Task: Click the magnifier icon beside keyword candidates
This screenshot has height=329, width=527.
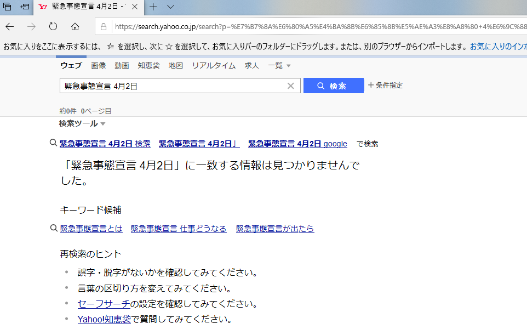Action: click(54, 228)
